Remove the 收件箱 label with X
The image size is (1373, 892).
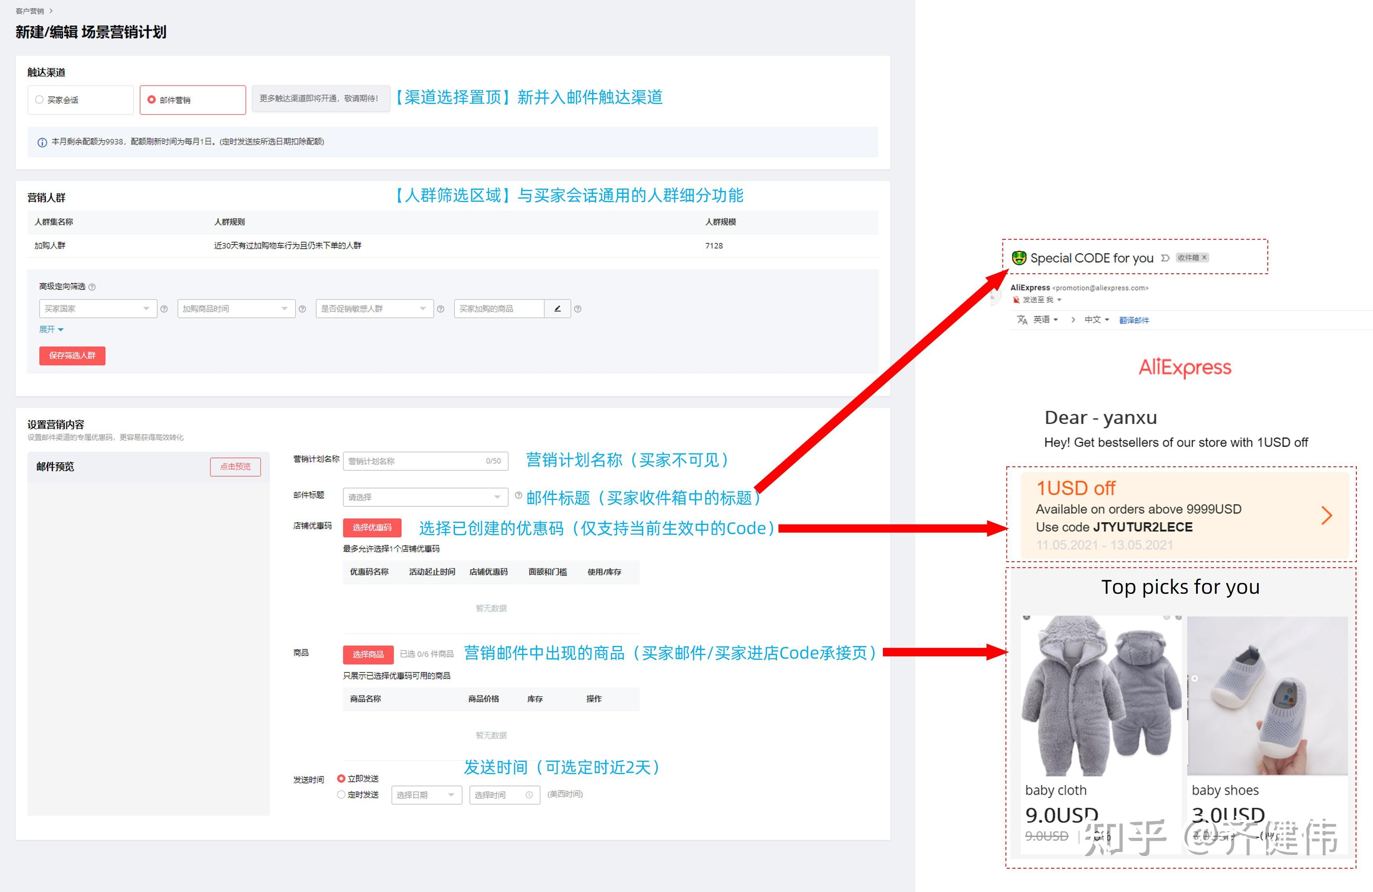click(1204, 258)
